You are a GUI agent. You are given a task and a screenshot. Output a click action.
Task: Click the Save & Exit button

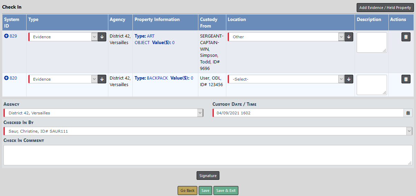click(x=226, y=190)
